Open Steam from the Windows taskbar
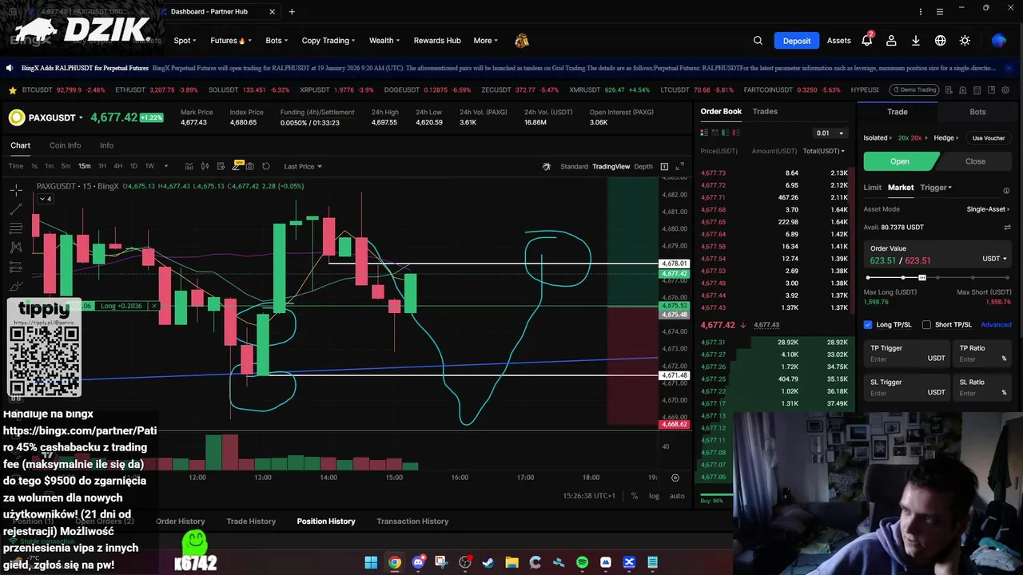1023x575 pixels. pyautogui.click(x=488, y=562)
